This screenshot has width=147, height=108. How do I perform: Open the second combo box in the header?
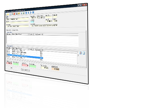(x=42, y=17)
